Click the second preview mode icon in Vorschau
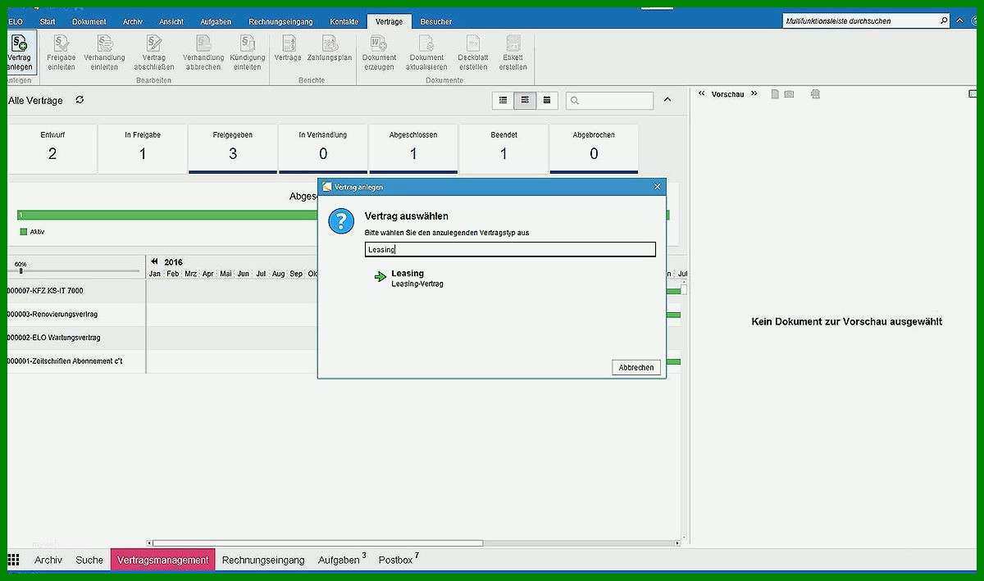The height and width of the screenshot is (581, 984). [789, 94]
